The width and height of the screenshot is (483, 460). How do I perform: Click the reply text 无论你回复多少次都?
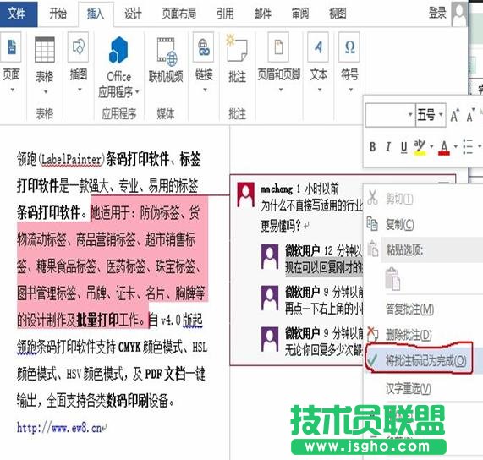[323, 350]
